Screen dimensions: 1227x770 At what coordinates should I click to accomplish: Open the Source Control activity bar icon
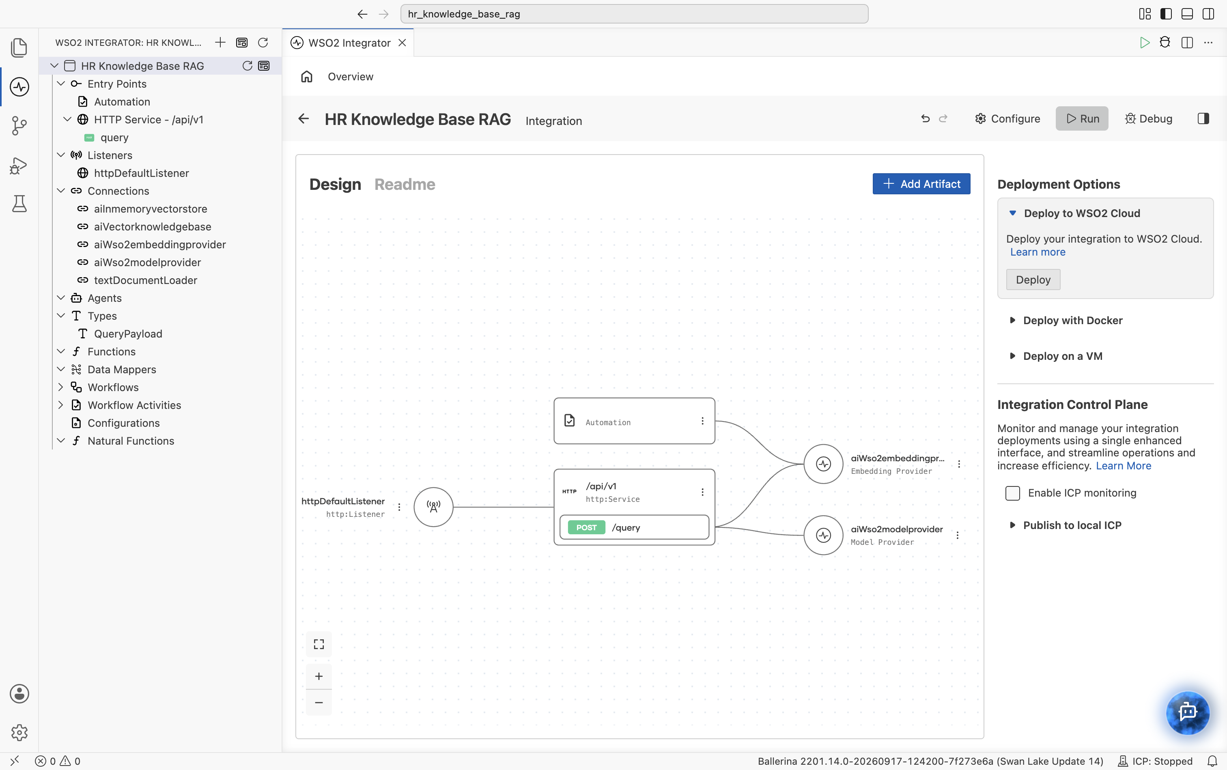(19, 126)
